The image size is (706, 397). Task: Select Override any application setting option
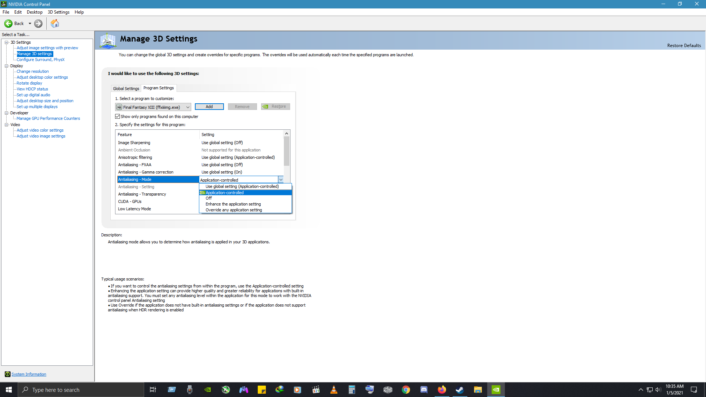(x=233, y=210)
